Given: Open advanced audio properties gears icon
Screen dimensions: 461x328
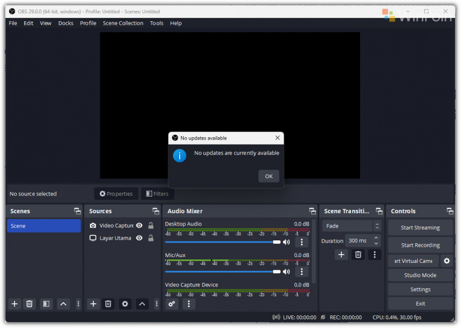Looking at the screenshot, I should pos(172,304).
